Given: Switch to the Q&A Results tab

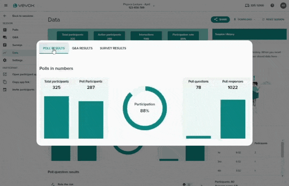Looking at the screenshot, I should point(82,48).
